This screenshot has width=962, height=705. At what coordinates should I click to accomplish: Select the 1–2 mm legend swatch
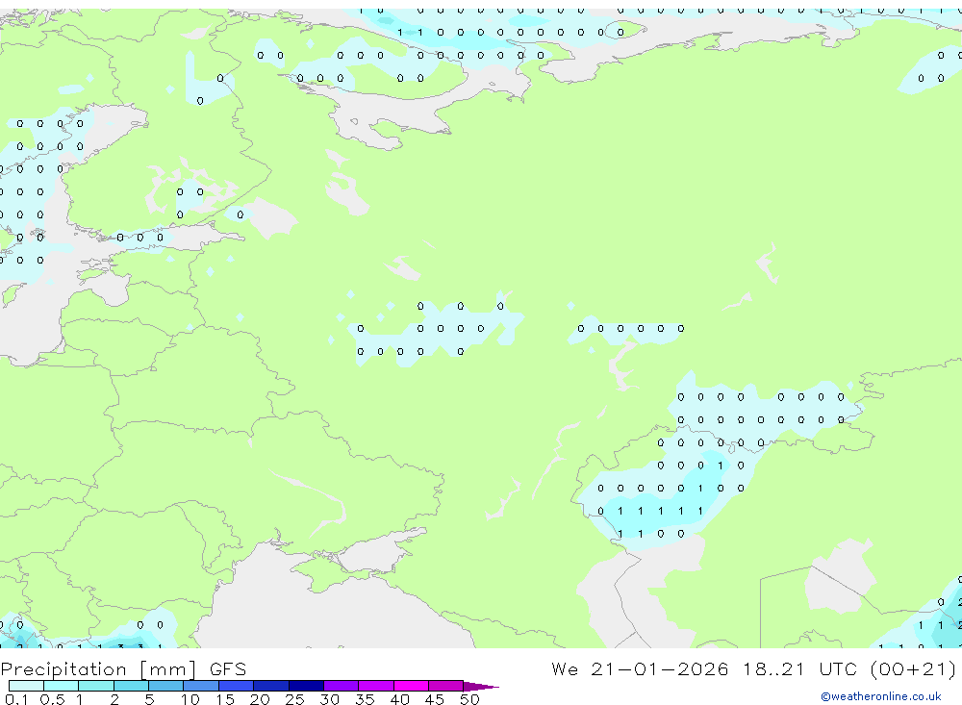96,686
